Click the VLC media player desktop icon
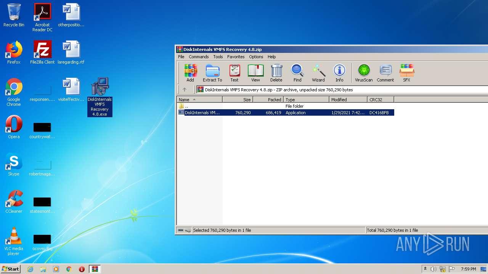This screenshot has width=488, height=274. point(14,241)
